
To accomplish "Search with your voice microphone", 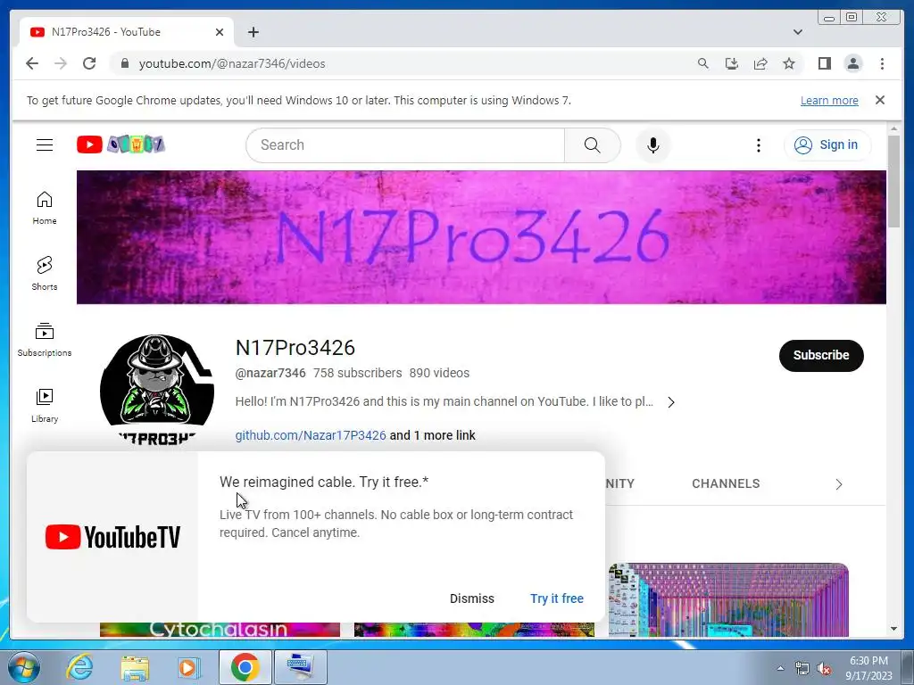I will [652, 145].
